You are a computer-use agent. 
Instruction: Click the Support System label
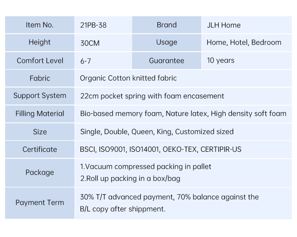pyautogui.click(x=40, y=96)
